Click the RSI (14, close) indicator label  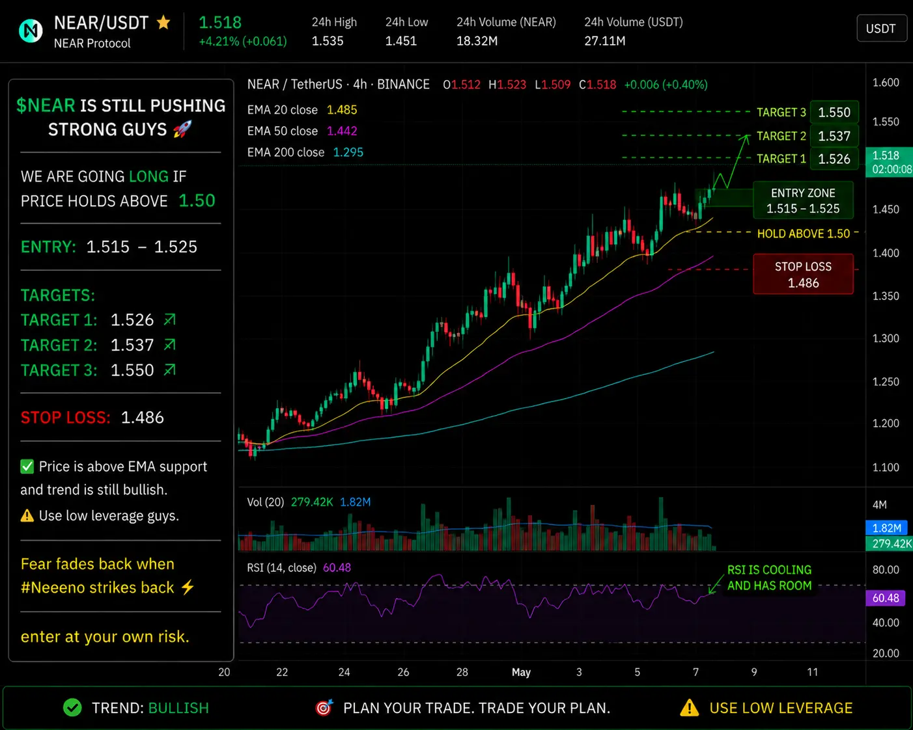click(x=282, y=568)
